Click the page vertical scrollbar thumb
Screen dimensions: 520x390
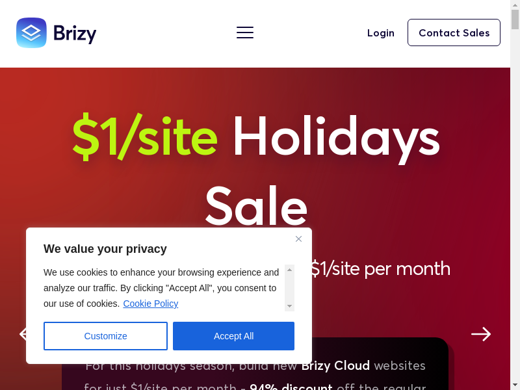click(515, 19)
